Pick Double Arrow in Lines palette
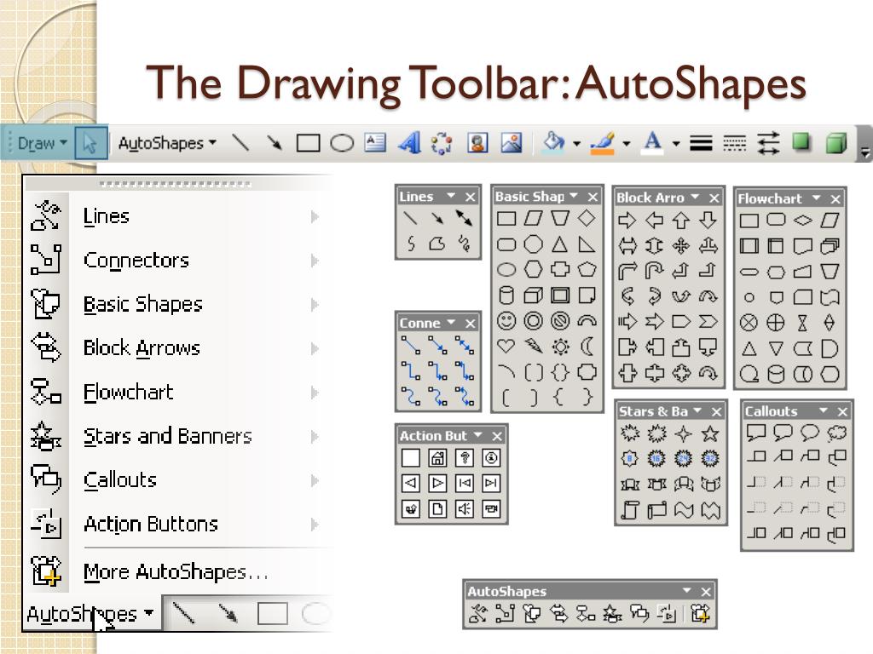 pos(464,217)
